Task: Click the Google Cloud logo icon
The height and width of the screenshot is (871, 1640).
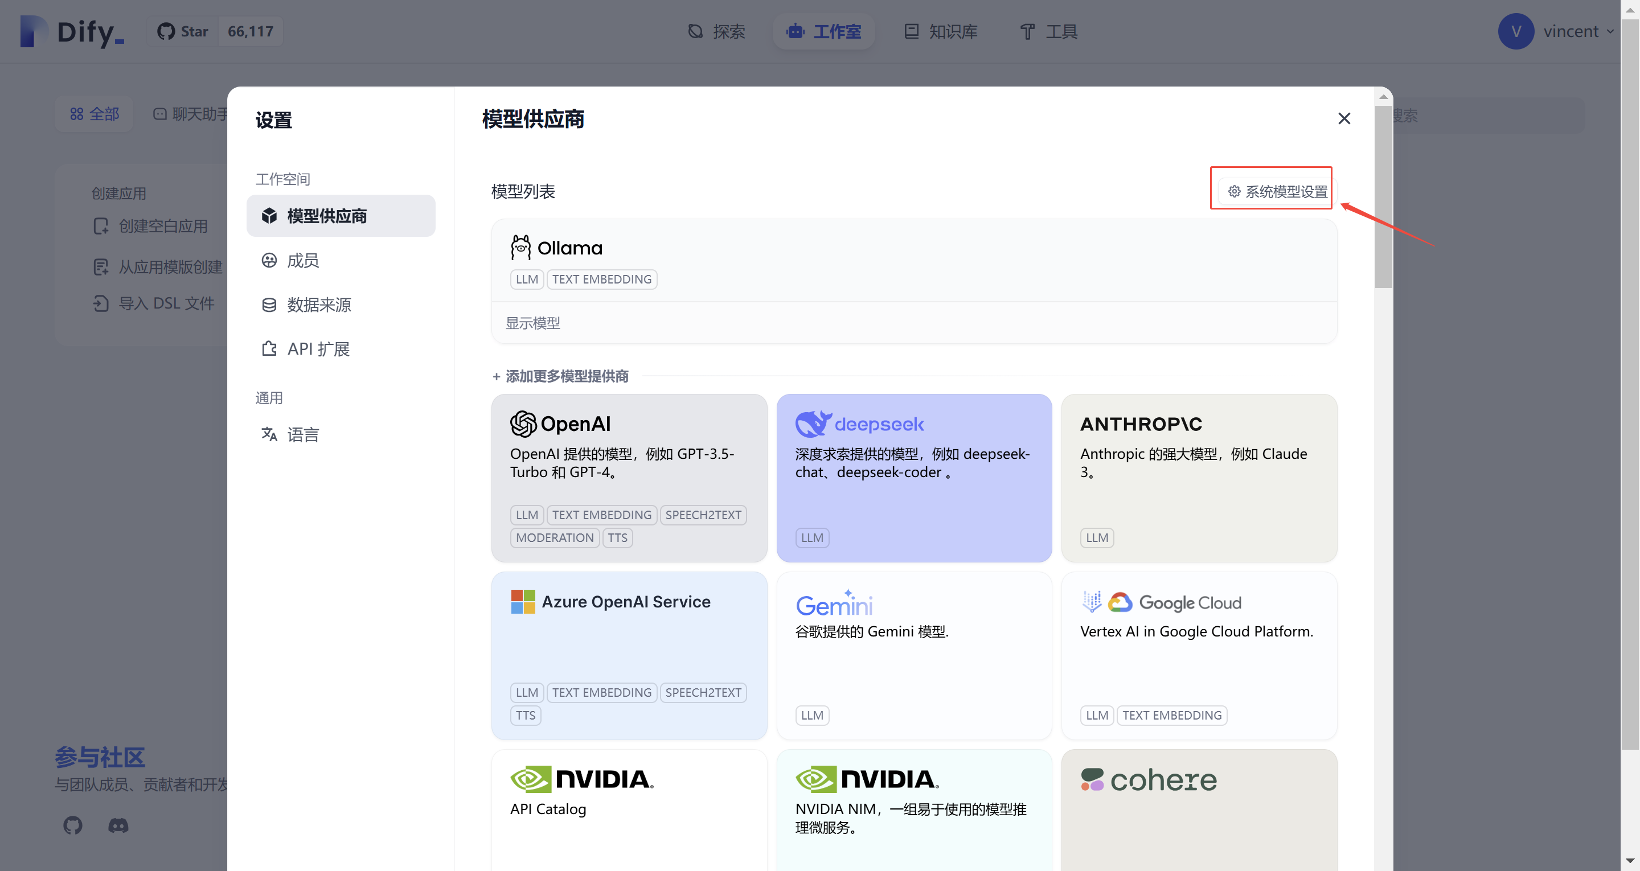Action: pos(1120,602)
